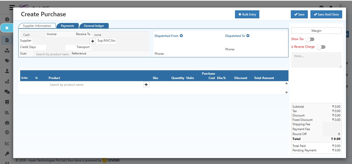The width and height of the screenshot is (352, 164).
Task: Click the Bulk Entry button
Action: click(x=247, y=14)
